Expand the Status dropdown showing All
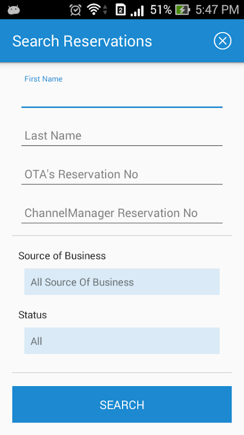244x435 pixels. 122,341
